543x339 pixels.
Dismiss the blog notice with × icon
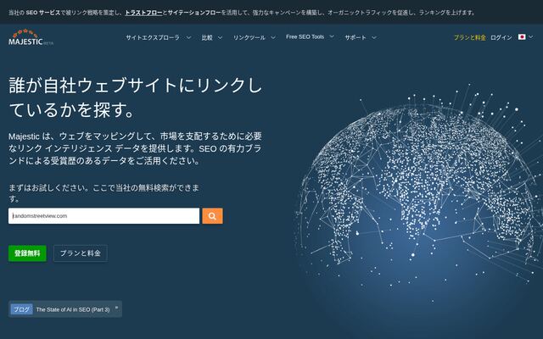pyautogui.click(x=117, y=307)
